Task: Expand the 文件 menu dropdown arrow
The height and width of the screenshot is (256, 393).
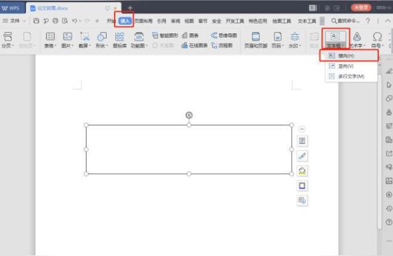Action: pos(24,21)
